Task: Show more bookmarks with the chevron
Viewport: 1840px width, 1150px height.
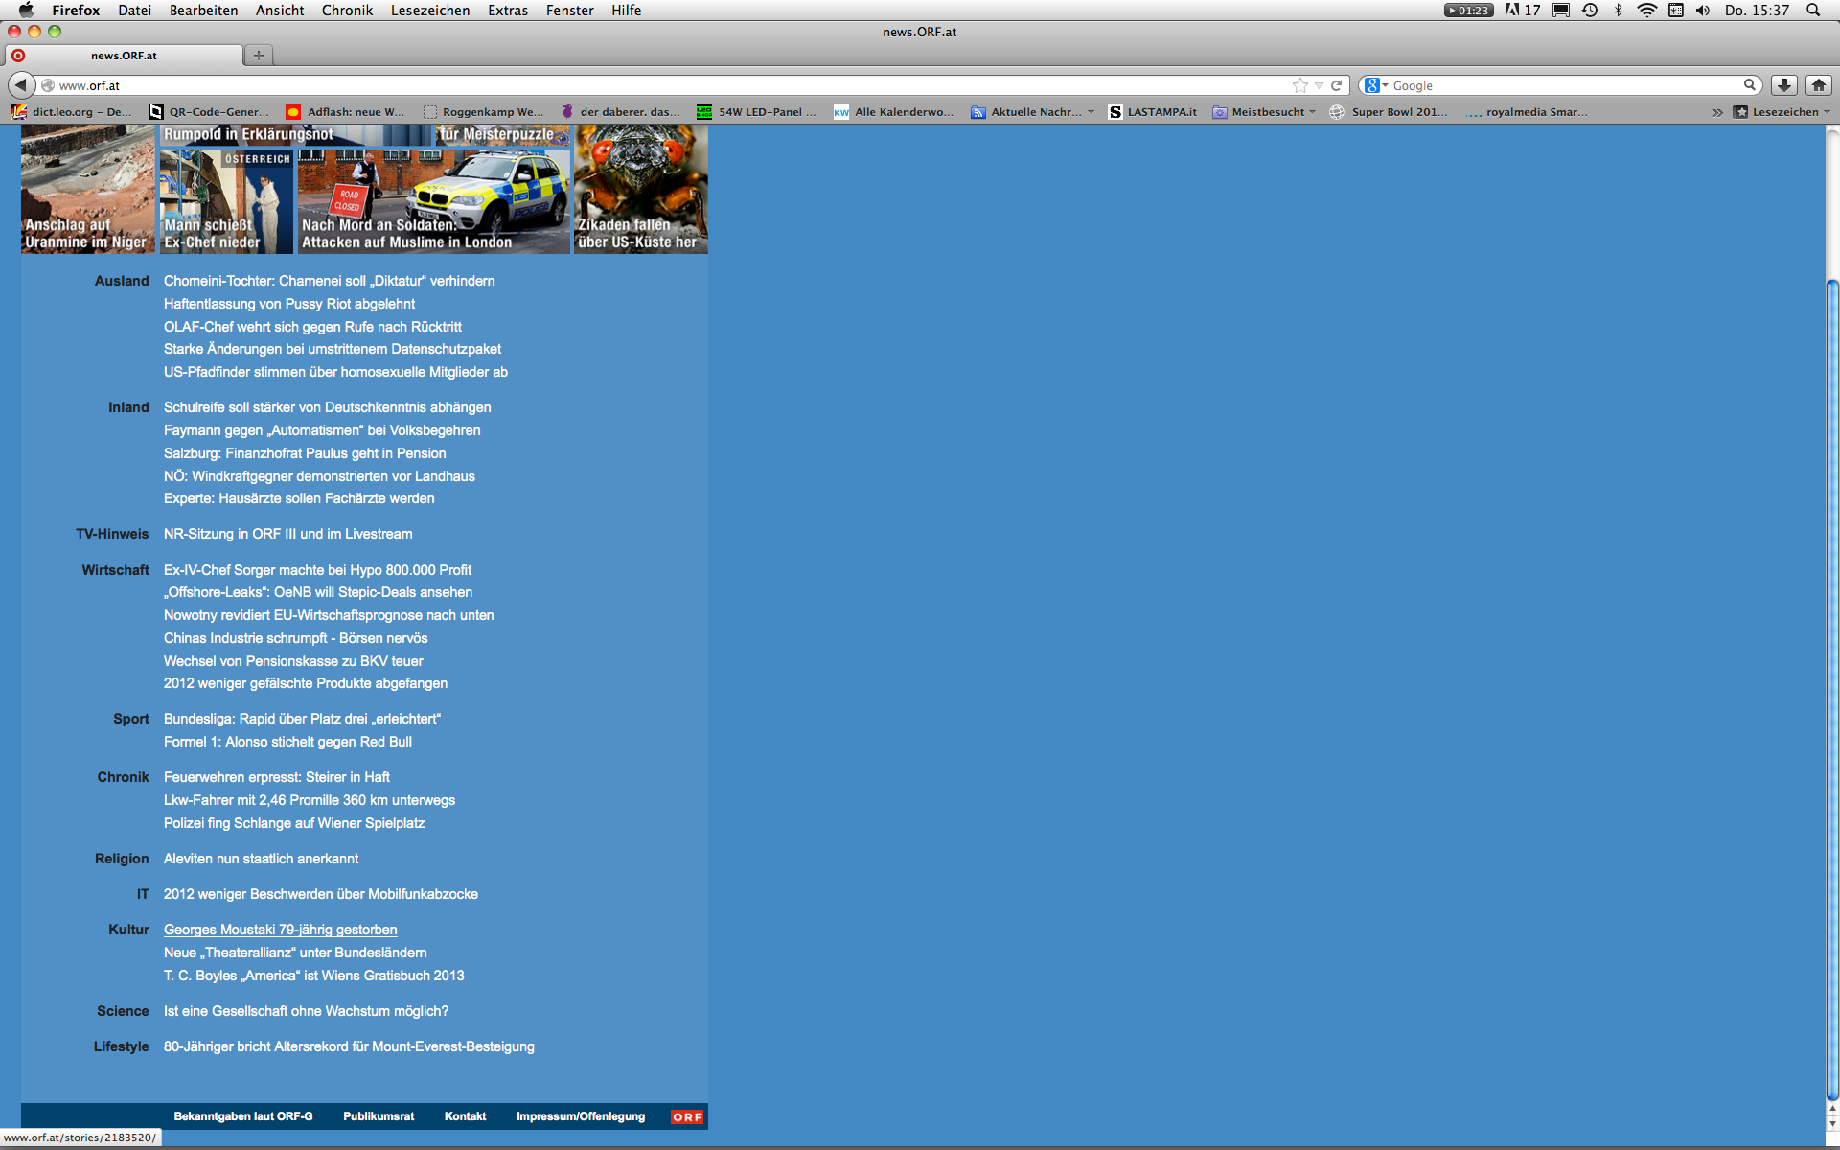Action: 1717,112
